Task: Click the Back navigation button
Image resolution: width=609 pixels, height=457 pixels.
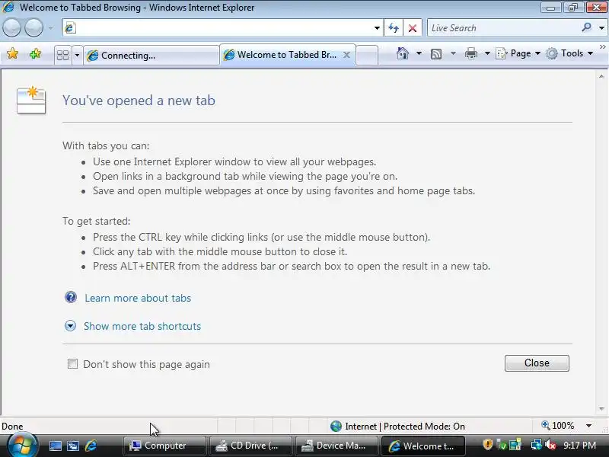Action: pyautogui.click(x=11, y=28)
